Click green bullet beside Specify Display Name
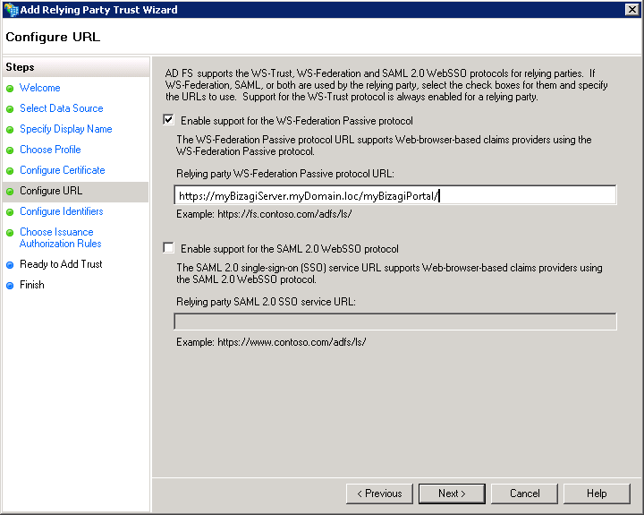644x515 pixels. coord(10,130)
